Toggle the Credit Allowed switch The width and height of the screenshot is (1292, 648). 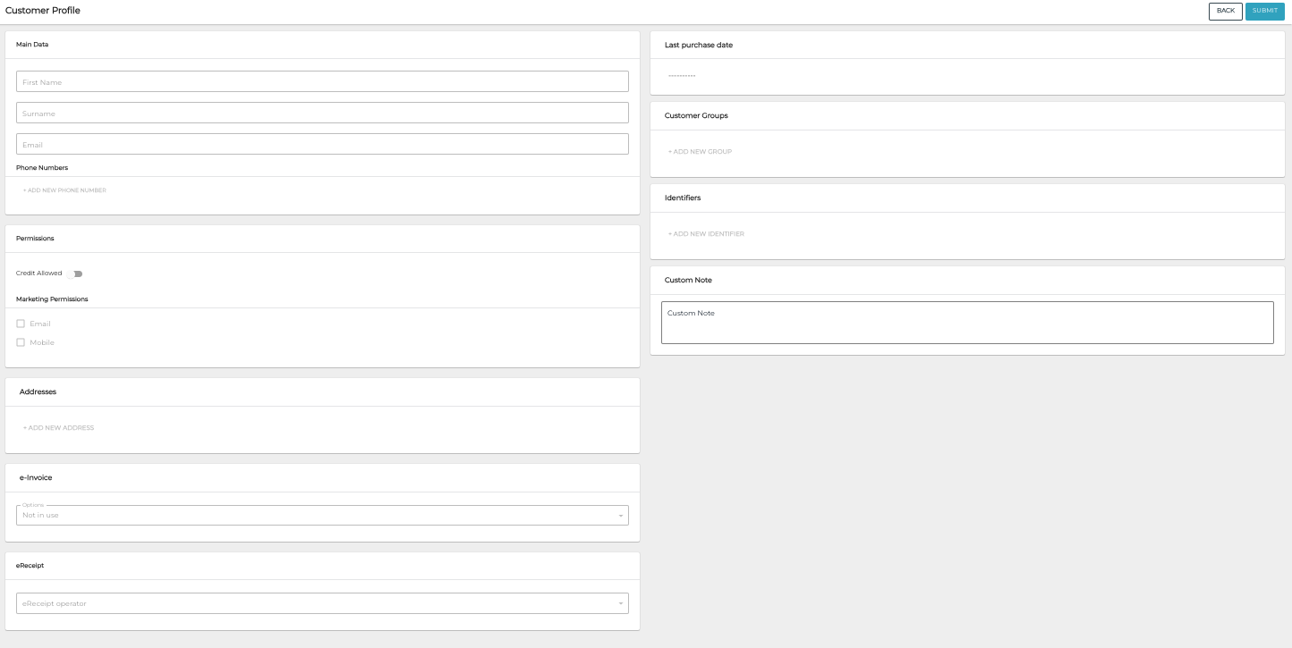(x=76, y=274)
